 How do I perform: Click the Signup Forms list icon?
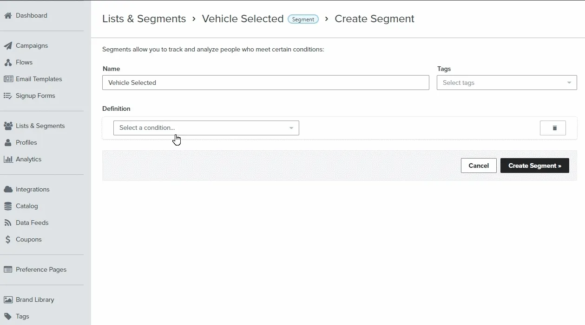click(8, 96)
